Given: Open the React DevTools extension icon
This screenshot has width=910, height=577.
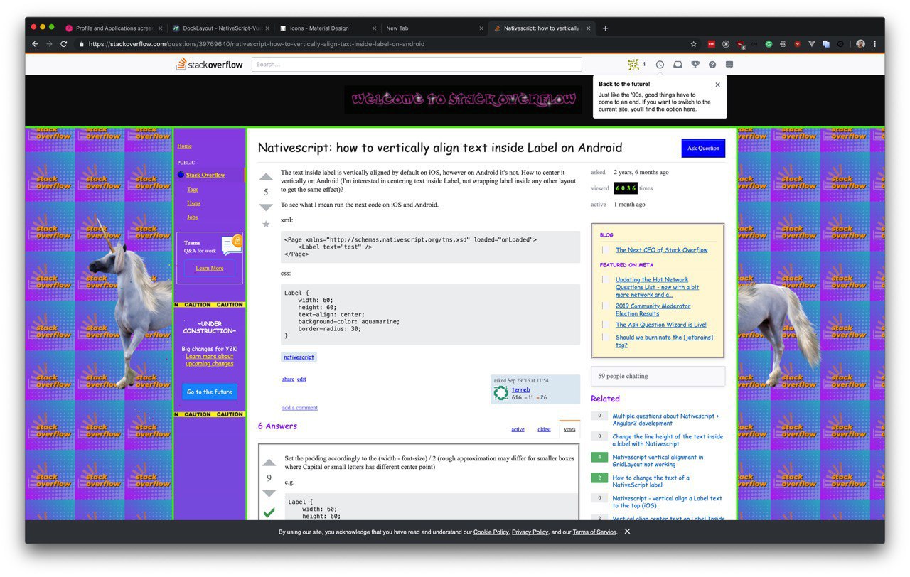Looking at the screenshot, I should coord(783,44).
